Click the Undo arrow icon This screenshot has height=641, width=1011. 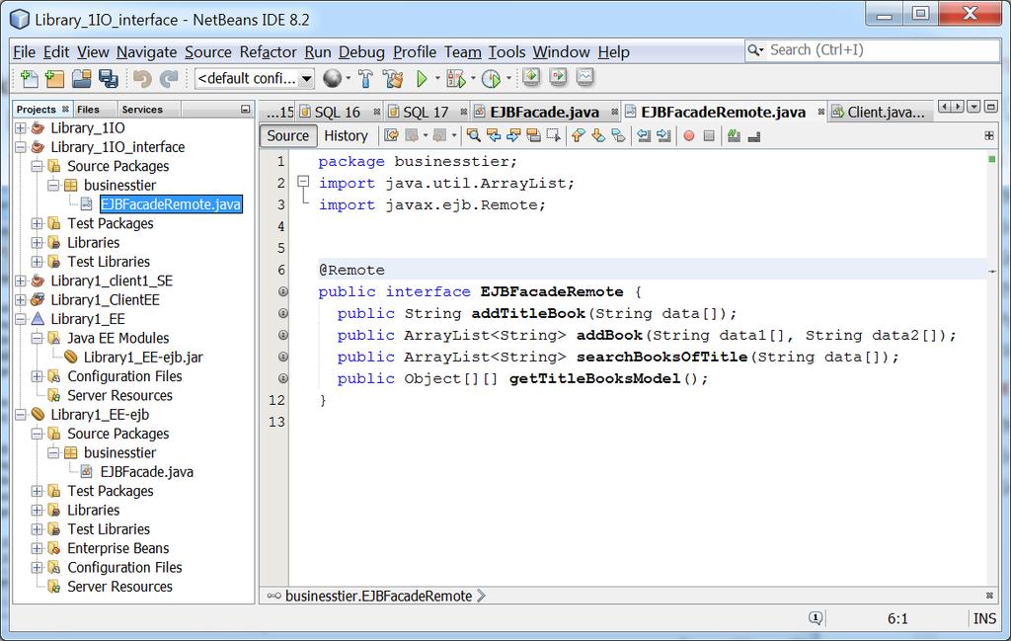point(142,79)
